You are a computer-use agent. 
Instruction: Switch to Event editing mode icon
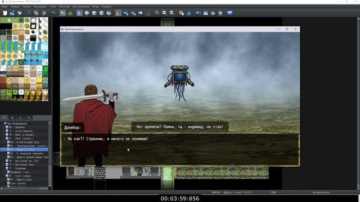(70, 13)
